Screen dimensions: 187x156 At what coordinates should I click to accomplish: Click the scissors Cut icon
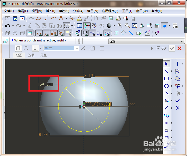[29, 26]
